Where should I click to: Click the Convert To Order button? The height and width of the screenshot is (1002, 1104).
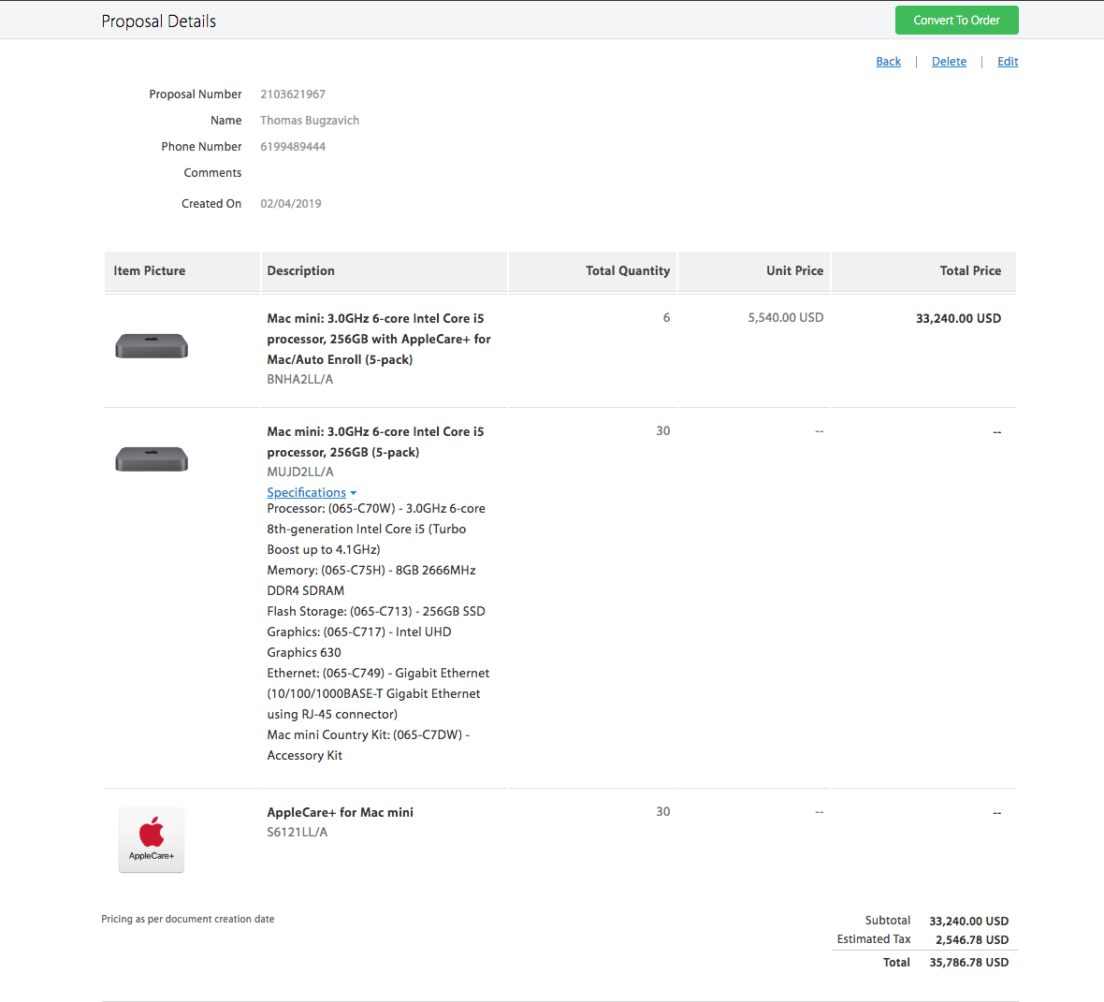point(956,21)
